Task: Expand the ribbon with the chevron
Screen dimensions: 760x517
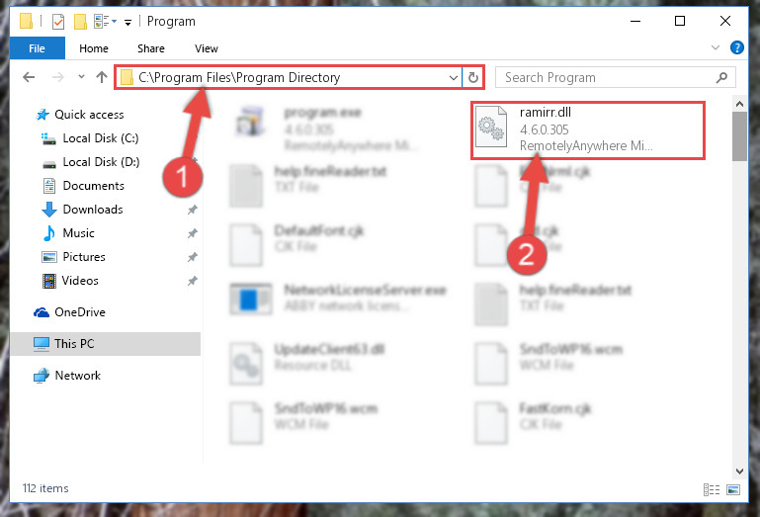Action: pyautogui.click(x=715, y=47)
